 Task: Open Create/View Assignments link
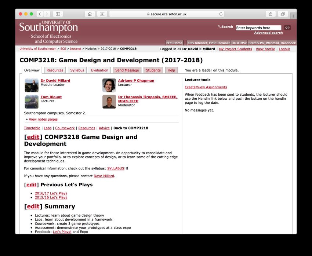tap(206, 87)
